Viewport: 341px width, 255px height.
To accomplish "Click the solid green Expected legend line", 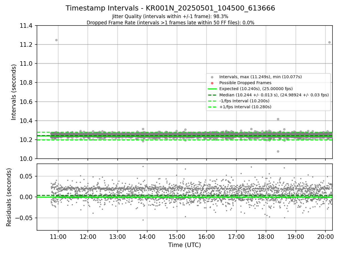I will pos(212,89).
